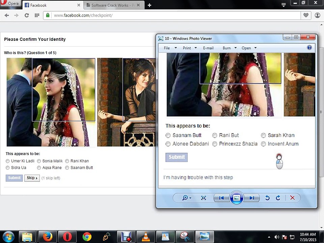Select Princexzz Shazia in photo viewer
The height and width of the screenshot is (243, 324).
tap(215, 144)
